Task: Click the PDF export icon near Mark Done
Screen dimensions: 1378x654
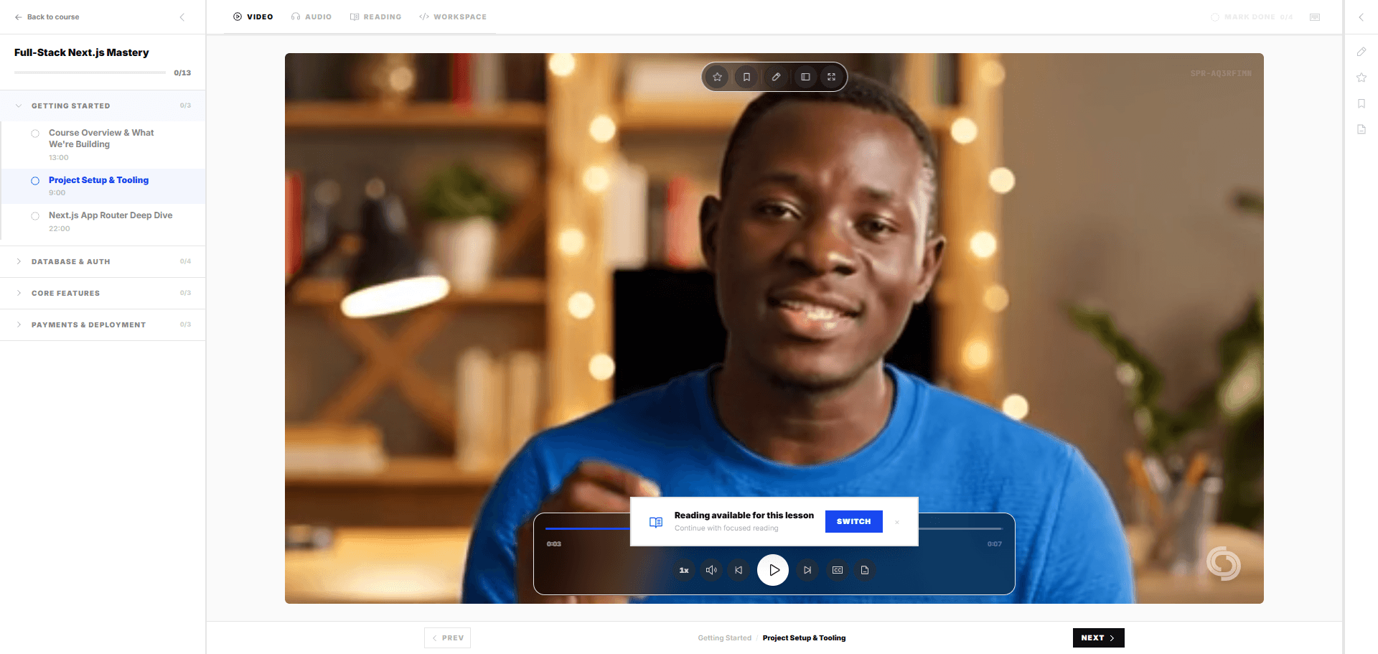Action: [x=1315, y=17]
